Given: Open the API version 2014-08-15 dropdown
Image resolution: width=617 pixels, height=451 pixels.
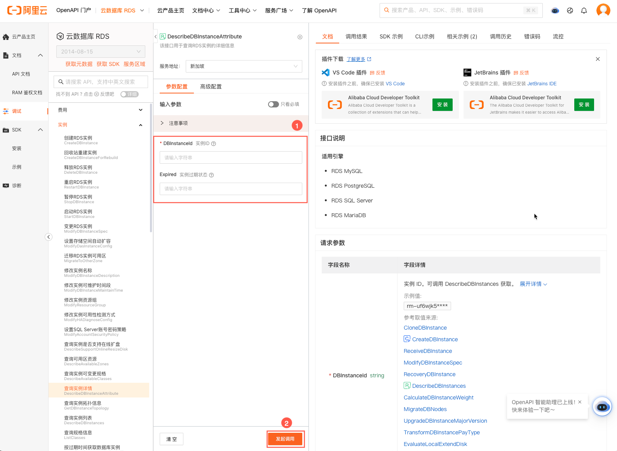Looking at the screenshot, I should (101, 52).
